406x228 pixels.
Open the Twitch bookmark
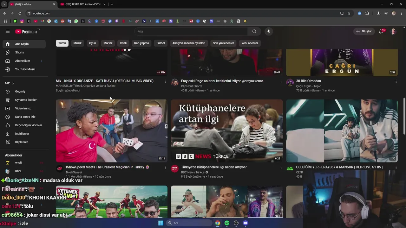(117, 21)
